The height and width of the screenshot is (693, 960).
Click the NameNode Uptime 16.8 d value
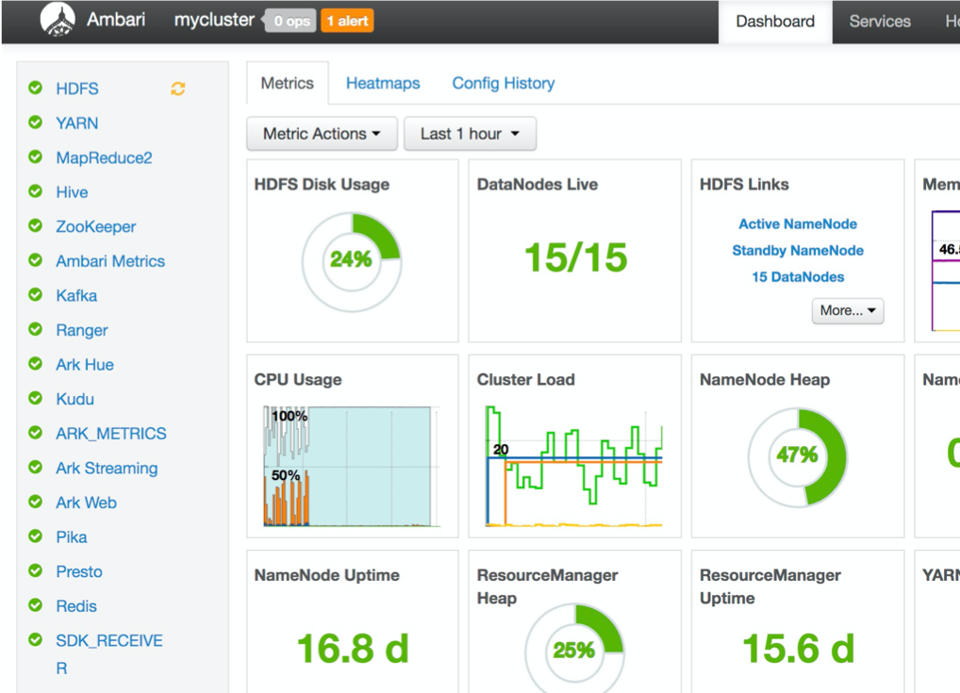pyautogui.click(x=353, y=649)
